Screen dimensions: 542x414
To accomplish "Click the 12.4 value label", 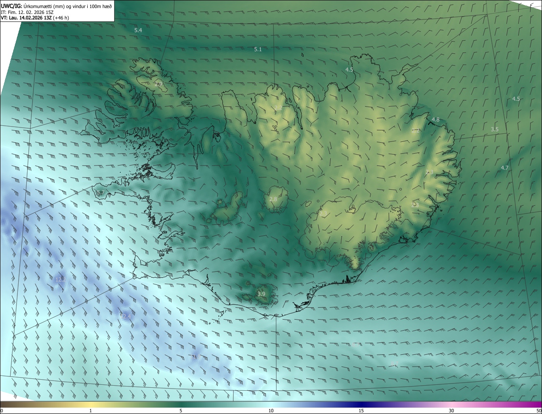I will point(126,316).
